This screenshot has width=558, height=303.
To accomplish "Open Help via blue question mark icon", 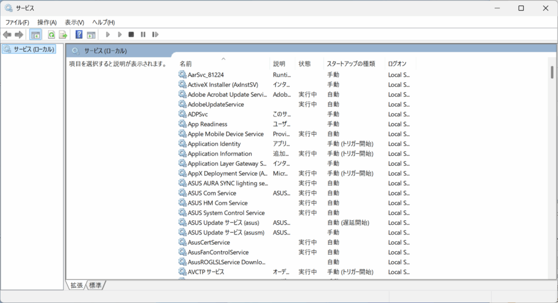I will 79,34.
